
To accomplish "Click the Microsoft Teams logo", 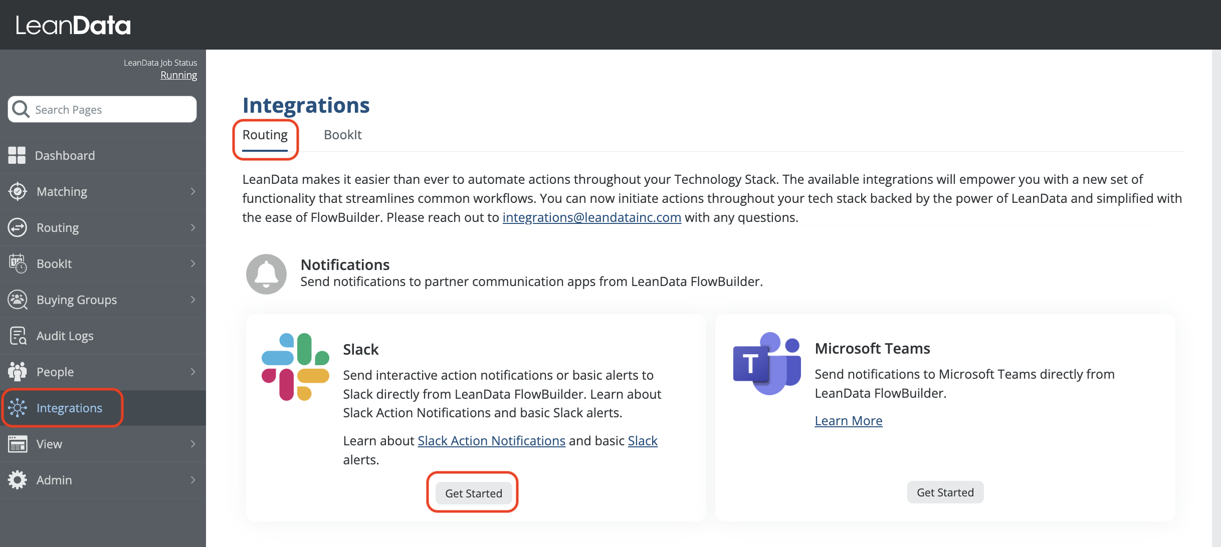I will [767, 363].
